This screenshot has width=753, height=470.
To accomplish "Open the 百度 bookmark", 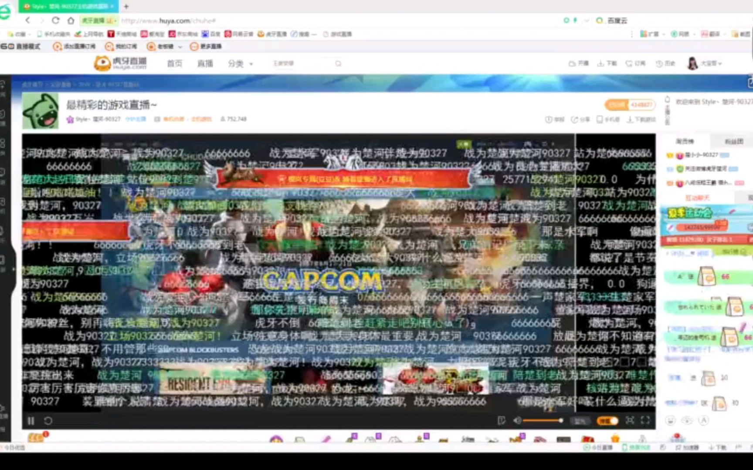I will click(211, 34).
